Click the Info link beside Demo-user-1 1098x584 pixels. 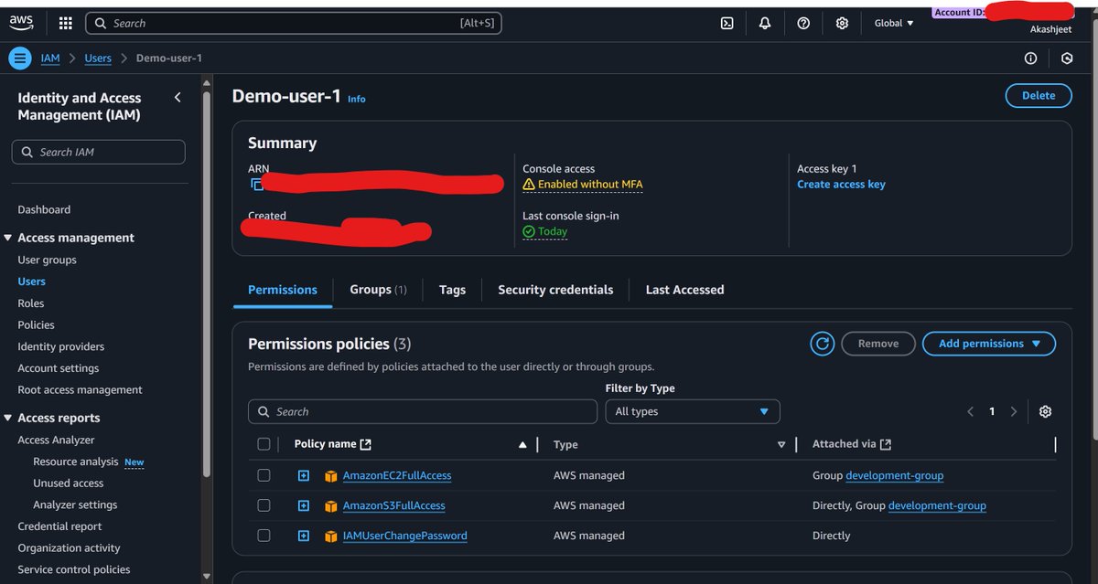tap(357, 99)
